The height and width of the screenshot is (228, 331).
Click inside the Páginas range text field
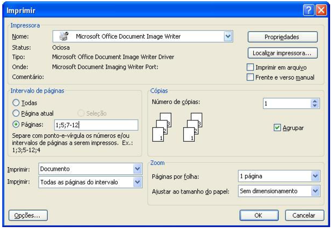point(95,125)
